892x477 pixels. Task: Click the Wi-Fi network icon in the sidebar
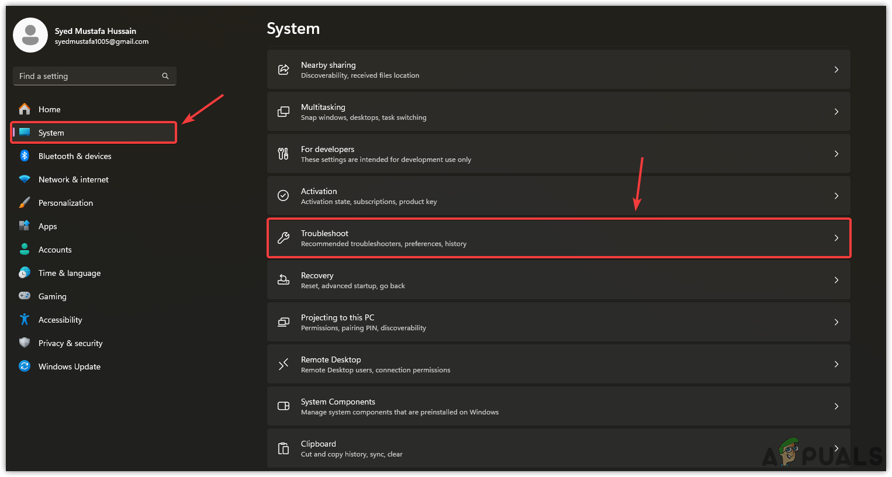click(x=25, y=179)
